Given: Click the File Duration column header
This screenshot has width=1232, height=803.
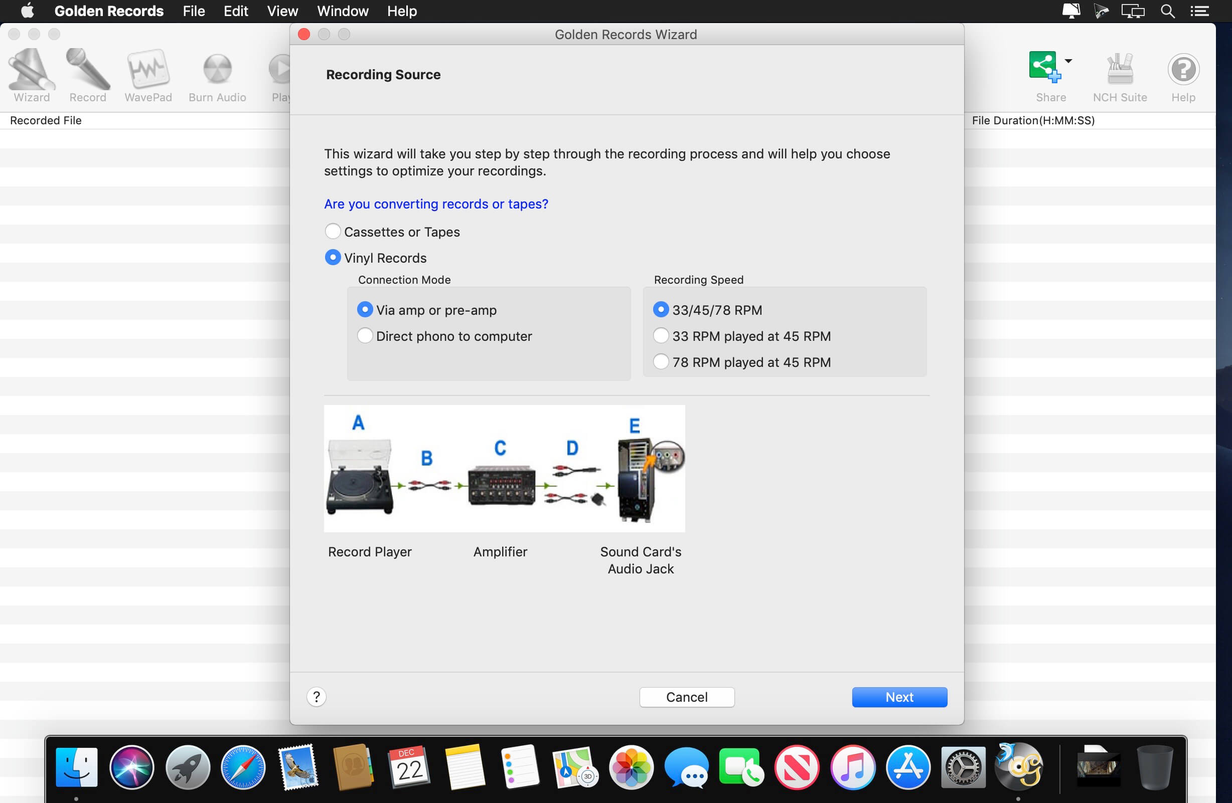Looking at the screenshot, I should point(1033,121).
